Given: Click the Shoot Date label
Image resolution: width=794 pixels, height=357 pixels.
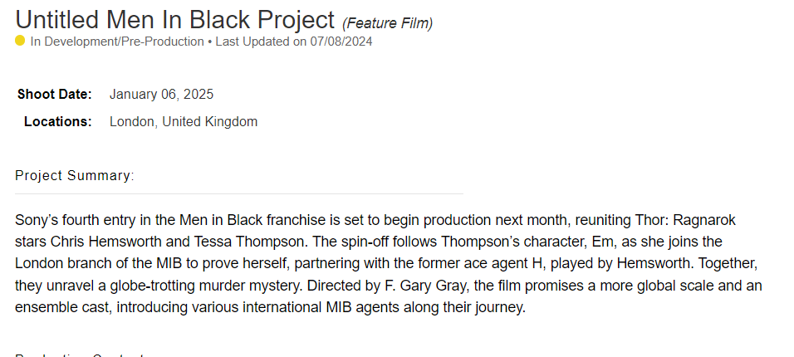Looking at the screenshot, I should pyautogui.click(x=55, y=95).
